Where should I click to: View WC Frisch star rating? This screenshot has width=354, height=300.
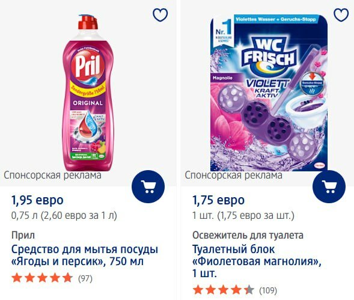224,290
